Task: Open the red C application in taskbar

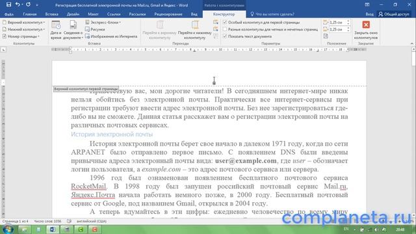Action: pyautogui.click(x=95, y=229)
